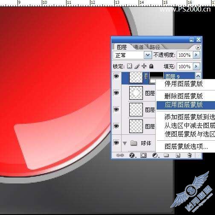Open the layer style (fx) menu
This screenshot has height=215, width=215.
(132, 155)
